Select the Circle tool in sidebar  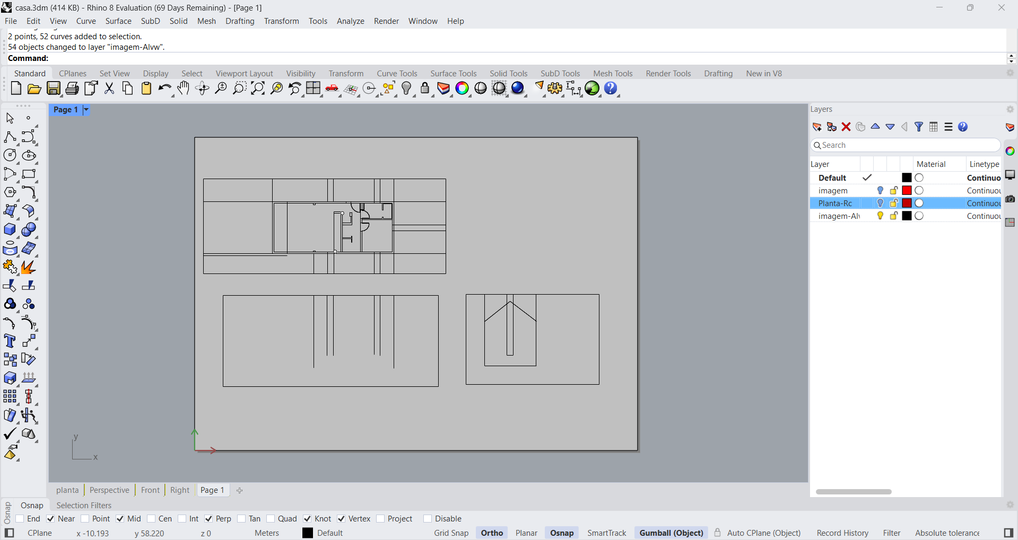[10, 155]
